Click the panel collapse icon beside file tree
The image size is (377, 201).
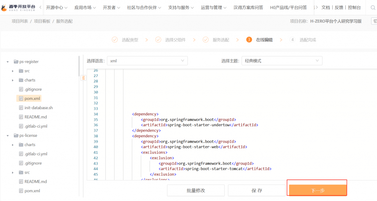[83, 77]
